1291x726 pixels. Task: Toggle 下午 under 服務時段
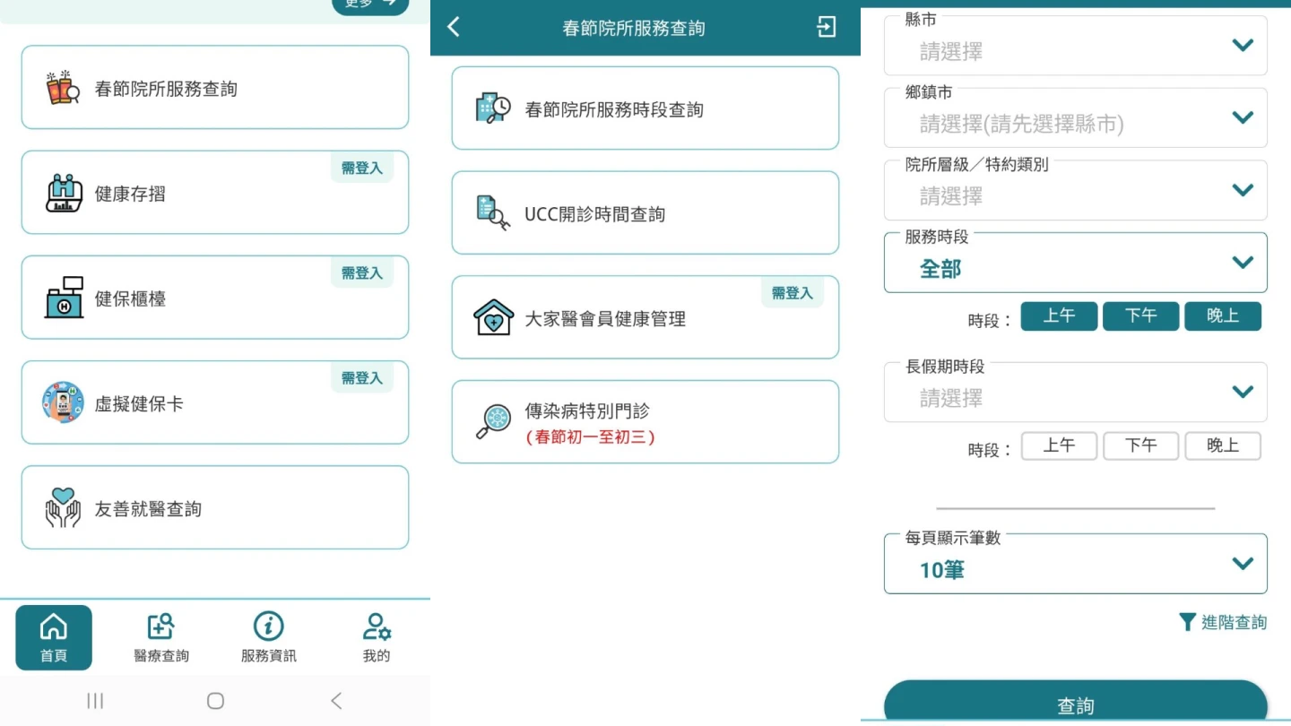click(1140, 316)
